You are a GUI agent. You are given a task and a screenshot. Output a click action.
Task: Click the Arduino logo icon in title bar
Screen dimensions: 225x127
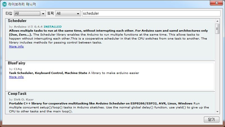pos(4,4)
